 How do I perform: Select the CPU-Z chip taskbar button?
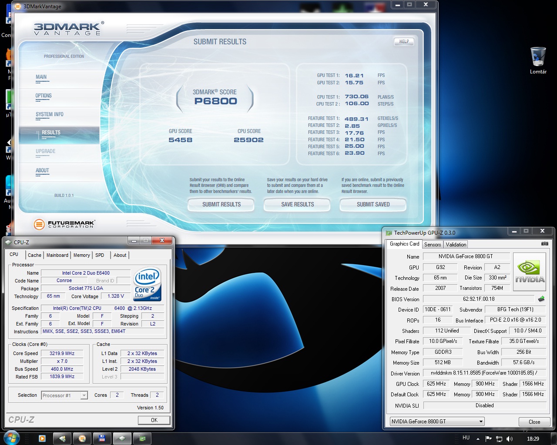pyautogui.click(x=122, y=438)
